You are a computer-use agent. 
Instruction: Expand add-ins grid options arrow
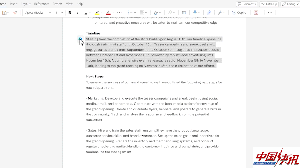click(x=260, y=13)
